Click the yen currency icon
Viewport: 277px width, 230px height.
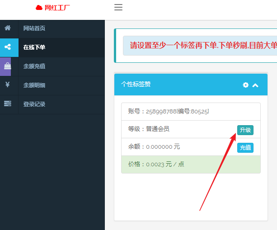click(x=7, y=84)
